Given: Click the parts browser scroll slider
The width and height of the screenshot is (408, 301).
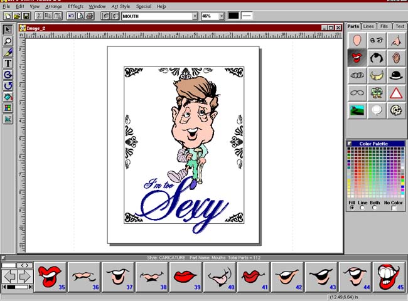Looking at the screenshot, I should [x=18, y=287].
